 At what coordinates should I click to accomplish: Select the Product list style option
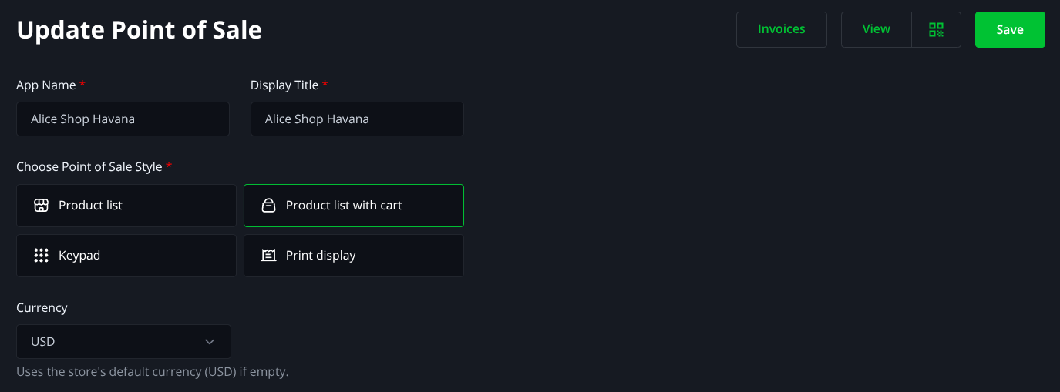coord(126,206)
